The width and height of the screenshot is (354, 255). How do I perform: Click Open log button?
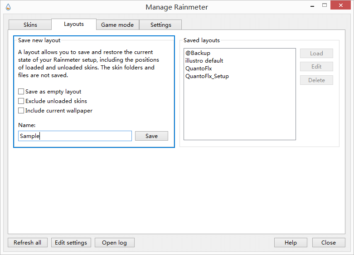[x=115, y=243]
